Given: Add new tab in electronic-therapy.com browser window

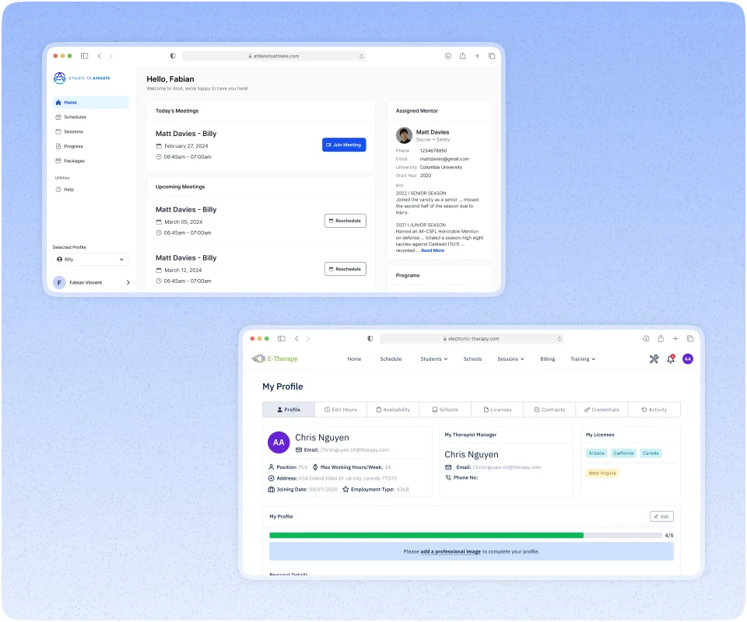Looking at the screenshot, I should (675, 339).
